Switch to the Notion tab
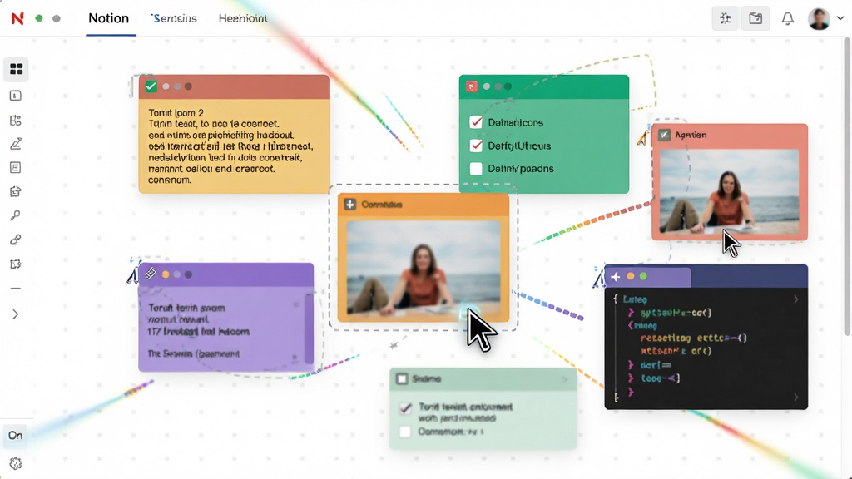 click(109, 18)
